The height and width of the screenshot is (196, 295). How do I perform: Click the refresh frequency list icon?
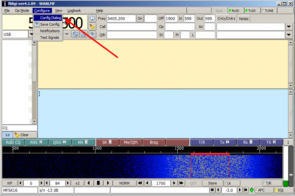pos(75,35)
